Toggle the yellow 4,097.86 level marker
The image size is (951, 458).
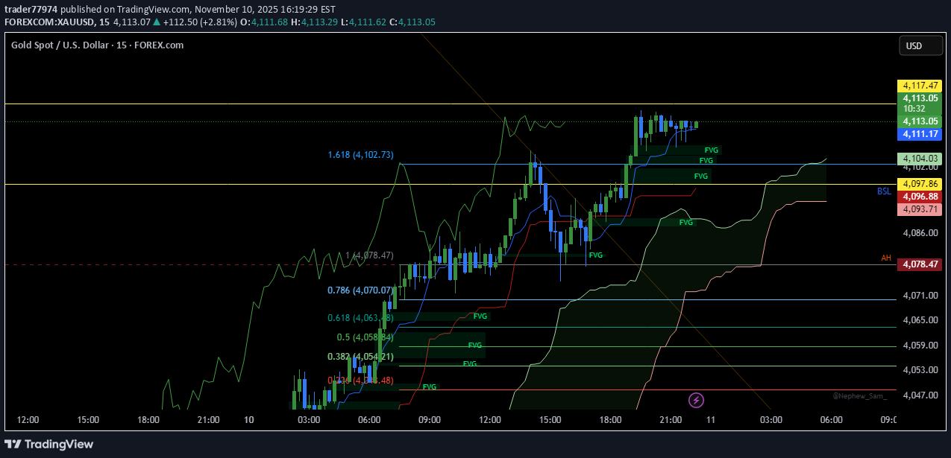click(918, 184)
